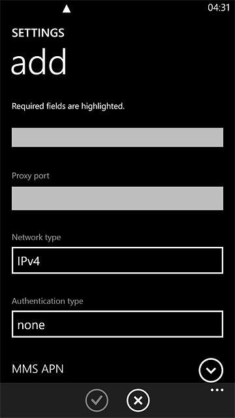
Task: Tap the large add page title
Action: pos(39,62)
